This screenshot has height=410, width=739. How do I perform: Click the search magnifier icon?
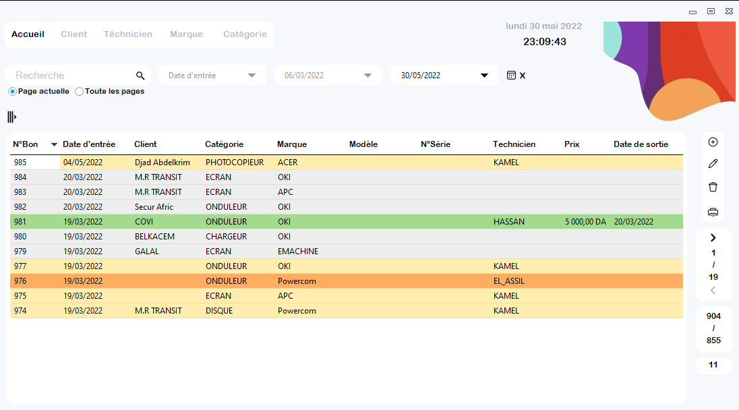(140, 76)
